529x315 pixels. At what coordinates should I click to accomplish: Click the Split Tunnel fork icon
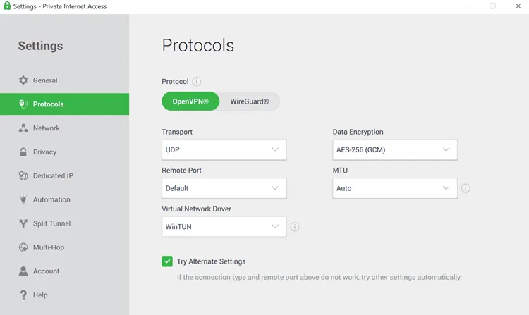coord(23,224)
